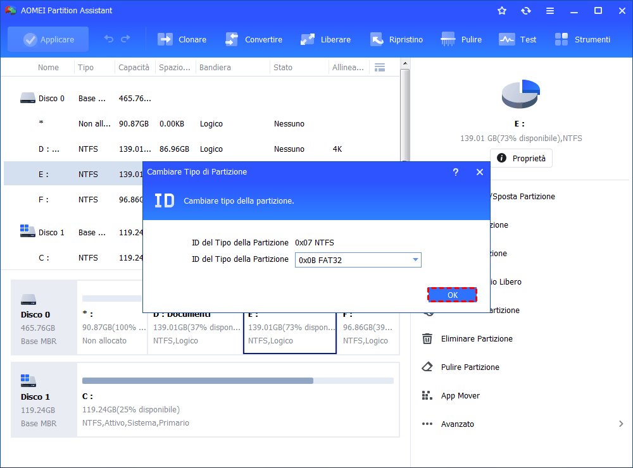The image size is (633, 468).
Task: Open the Test tool
Action: [x=518, y=40]
